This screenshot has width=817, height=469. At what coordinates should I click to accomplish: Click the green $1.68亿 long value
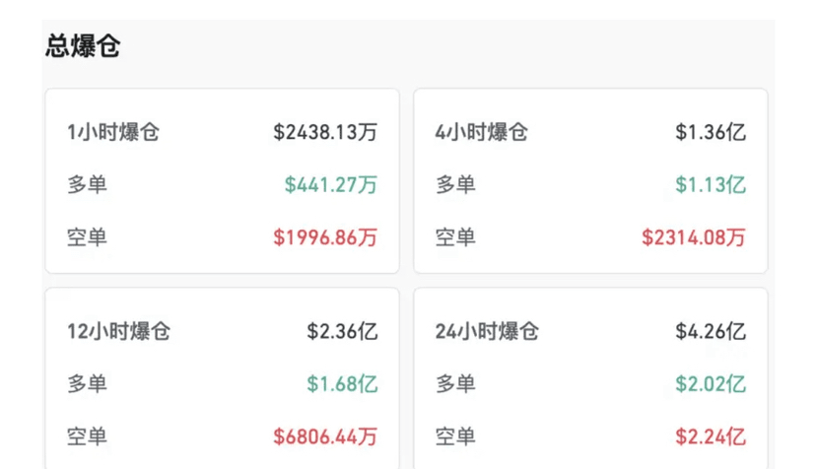pyautogui.click(x=342, y=383)
